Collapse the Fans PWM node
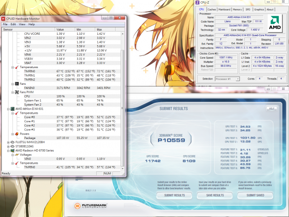 [13, 92]
